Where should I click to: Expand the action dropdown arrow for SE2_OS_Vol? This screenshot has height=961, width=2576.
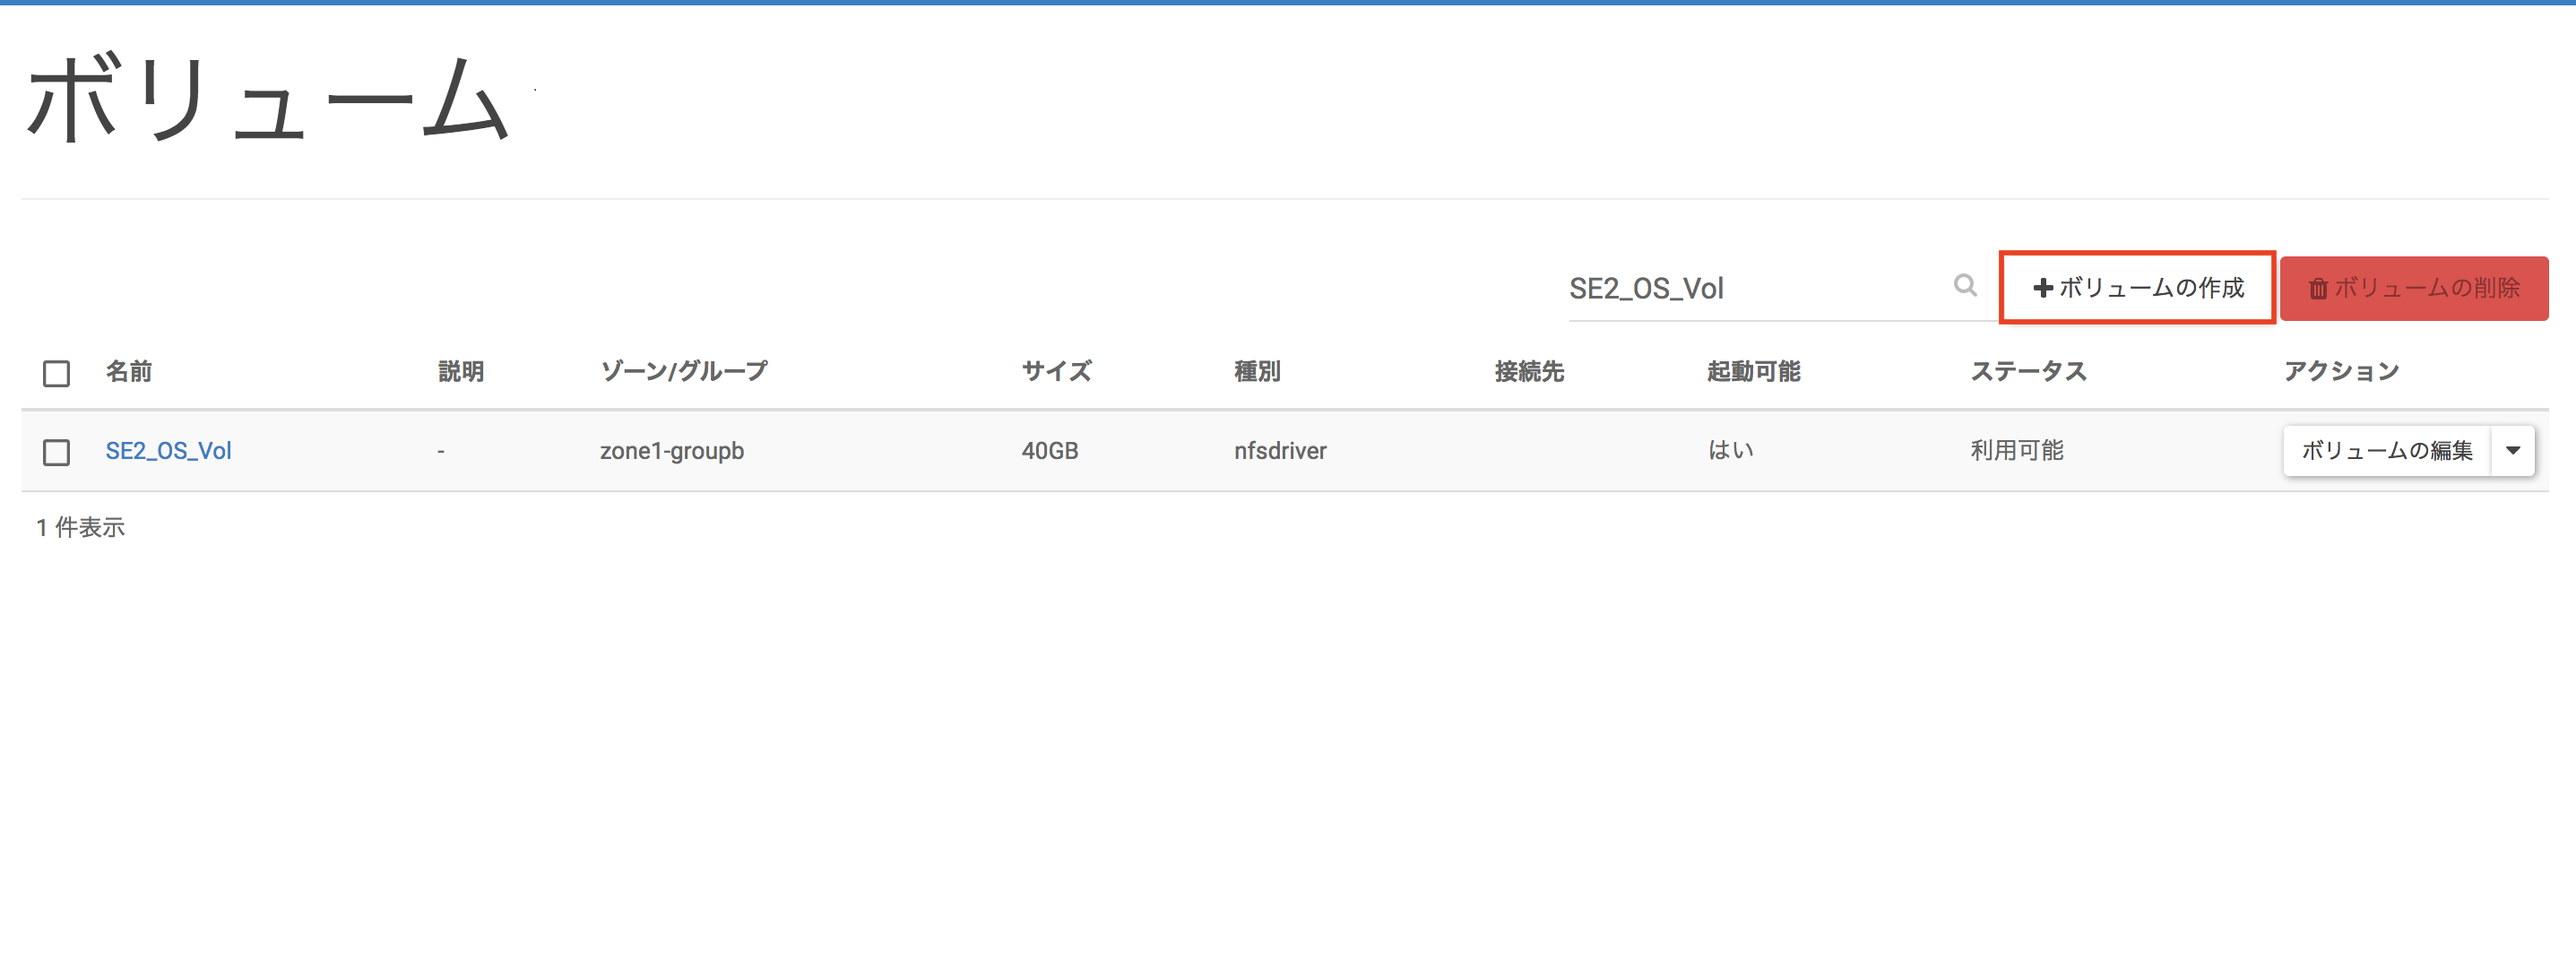(x=2513, y=451)
